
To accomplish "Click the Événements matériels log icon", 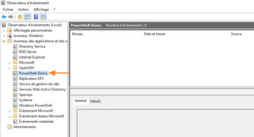I will click(15, 121).
